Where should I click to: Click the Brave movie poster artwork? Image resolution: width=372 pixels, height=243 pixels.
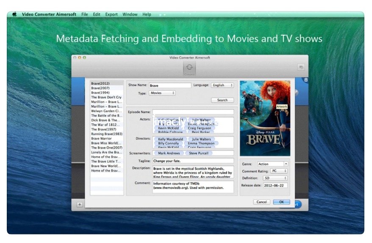pyautogui.click(x=265, y=118)
